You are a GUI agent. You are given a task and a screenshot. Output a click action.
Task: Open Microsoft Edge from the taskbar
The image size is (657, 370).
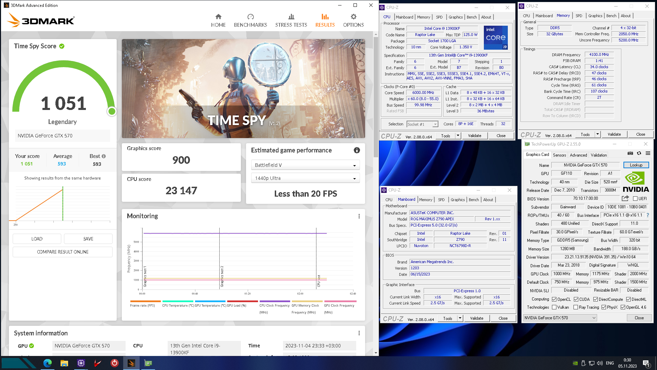tap(47, 363)
